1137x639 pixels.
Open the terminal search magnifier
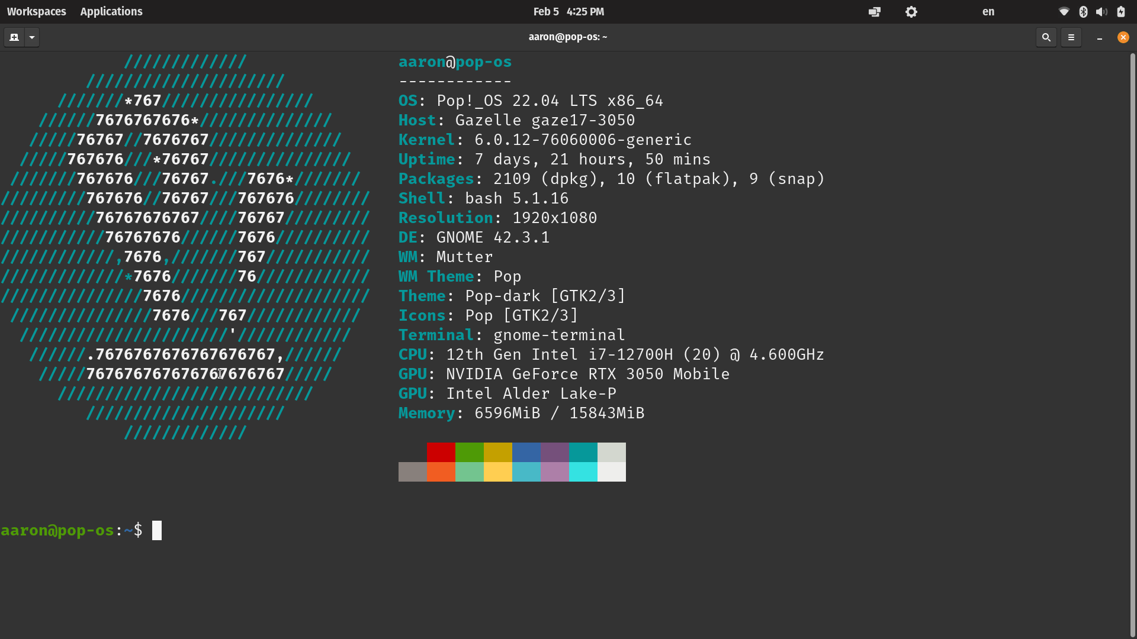[1046, 37]
